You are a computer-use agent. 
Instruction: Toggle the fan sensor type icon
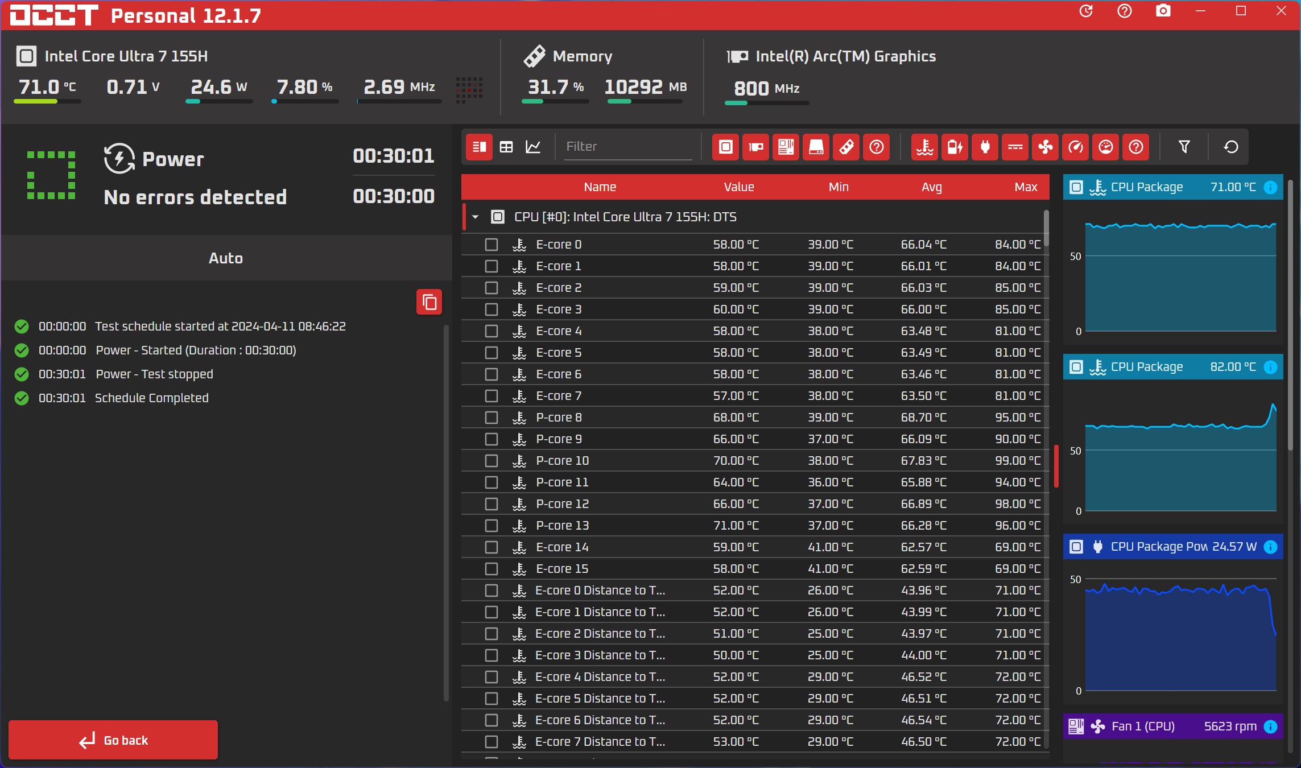[x=1046, y=147]
